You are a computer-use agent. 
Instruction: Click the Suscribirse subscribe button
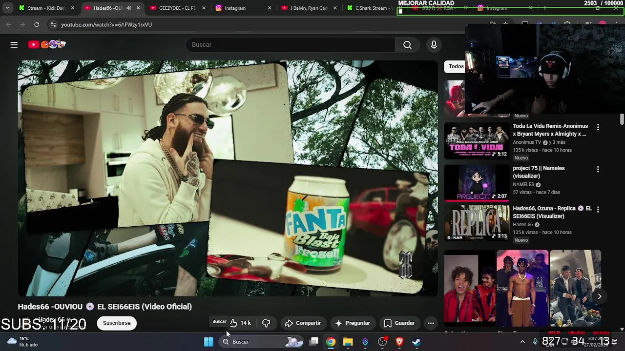tap(117, 323)
